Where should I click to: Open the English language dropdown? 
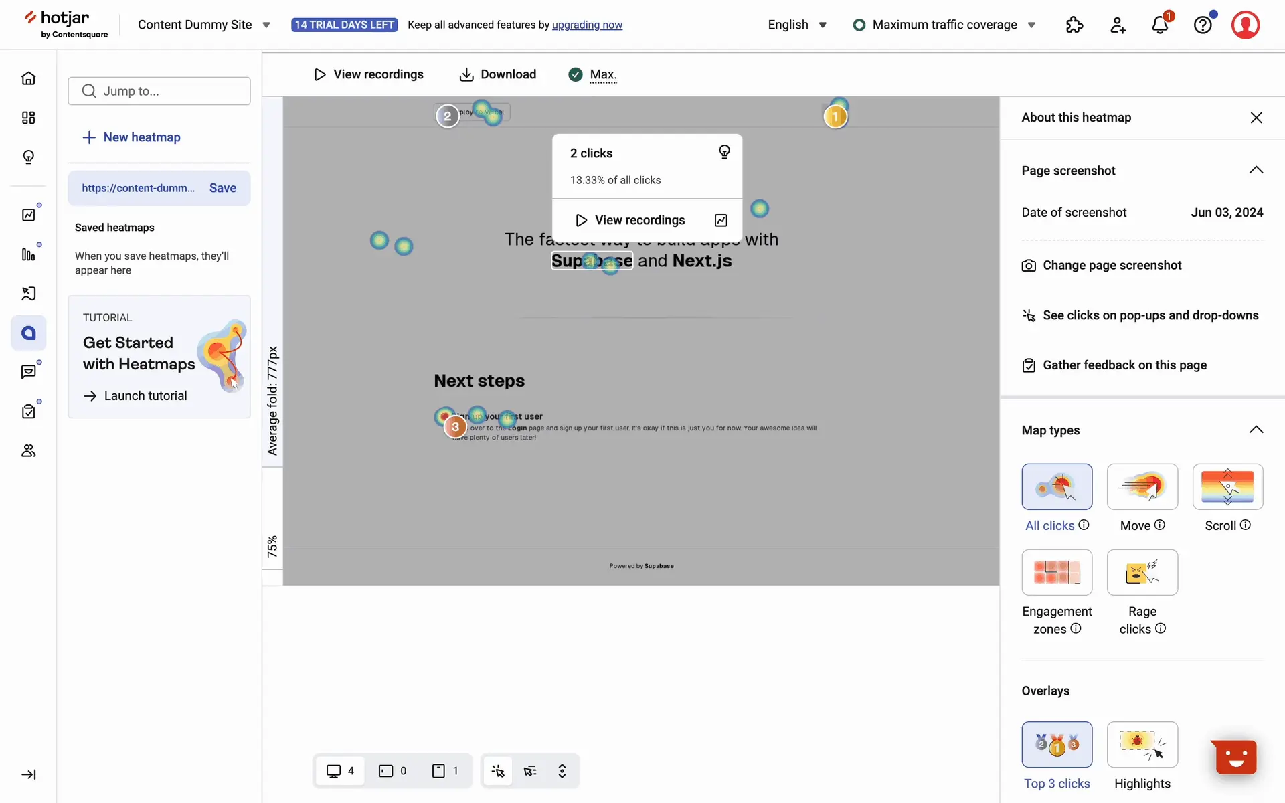(796, 25)
